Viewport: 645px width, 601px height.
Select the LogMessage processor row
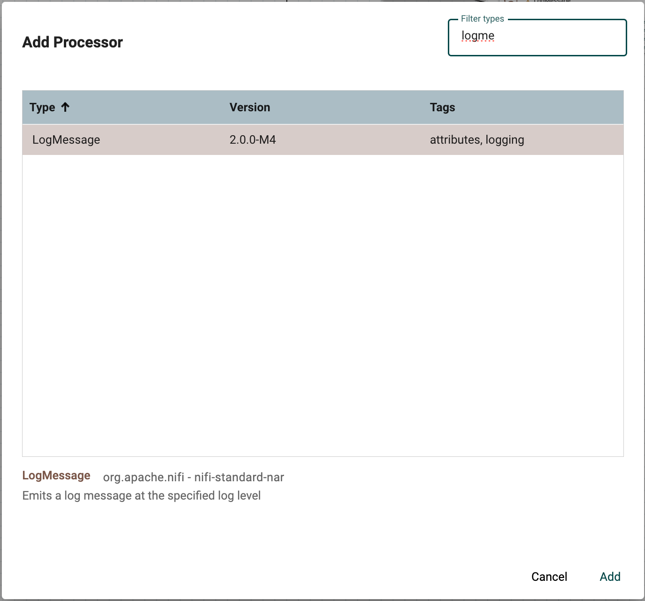point(323,140)
